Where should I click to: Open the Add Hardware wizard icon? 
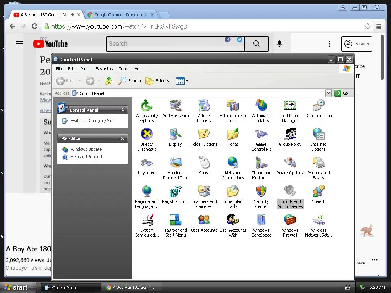(x=175, y=109)
